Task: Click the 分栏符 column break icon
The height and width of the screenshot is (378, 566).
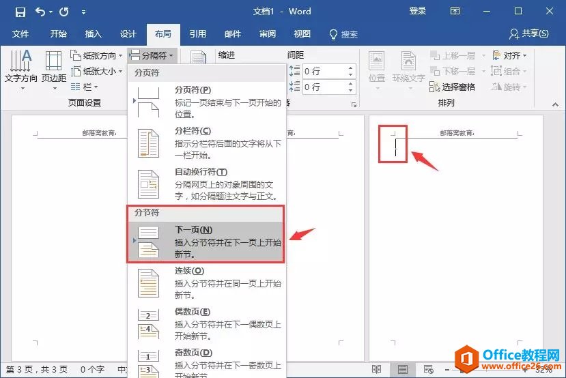Action: (148, 143)
